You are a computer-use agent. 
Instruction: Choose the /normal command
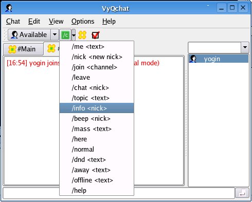[97, 150]
